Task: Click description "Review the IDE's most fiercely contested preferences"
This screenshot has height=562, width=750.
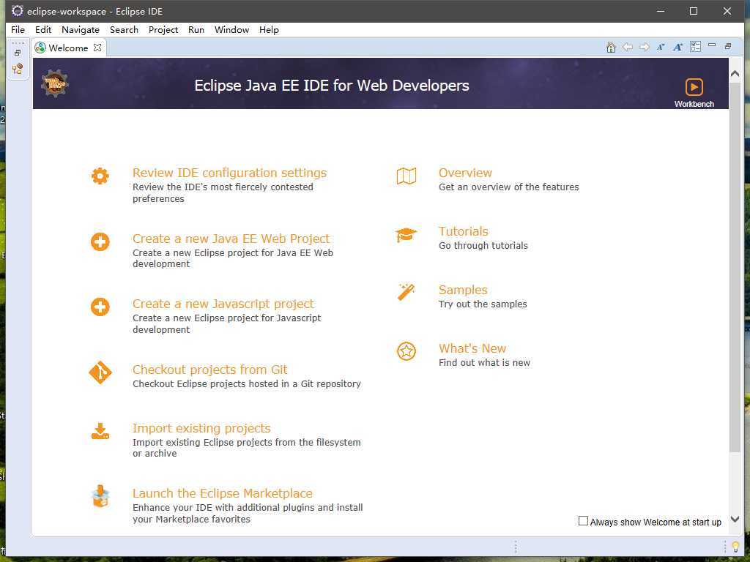Action: pos(223,192)
